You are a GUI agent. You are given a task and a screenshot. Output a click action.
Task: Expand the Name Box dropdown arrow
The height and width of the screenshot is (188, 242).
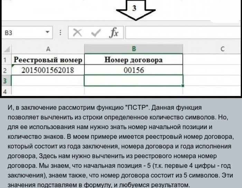48,33
